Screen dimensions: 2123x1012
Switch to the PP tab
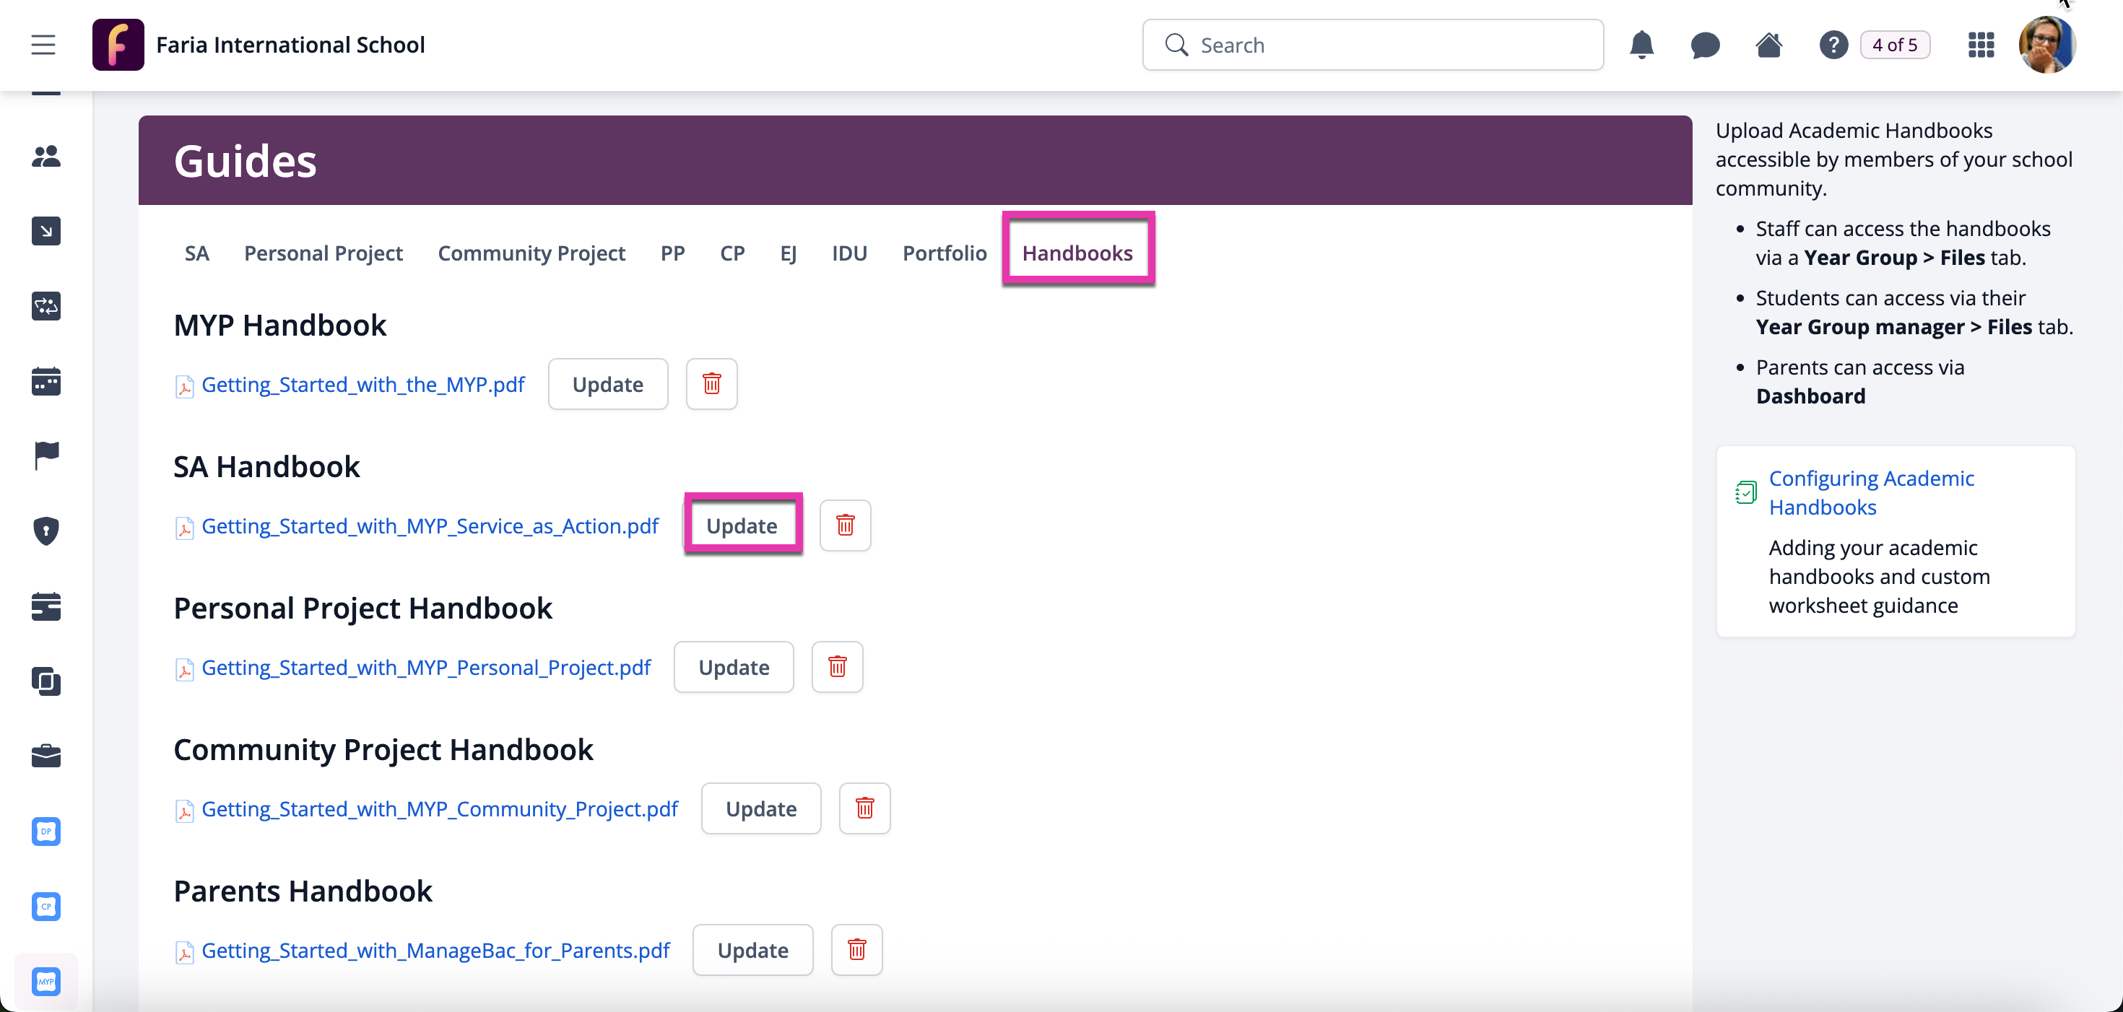(672, 253)
